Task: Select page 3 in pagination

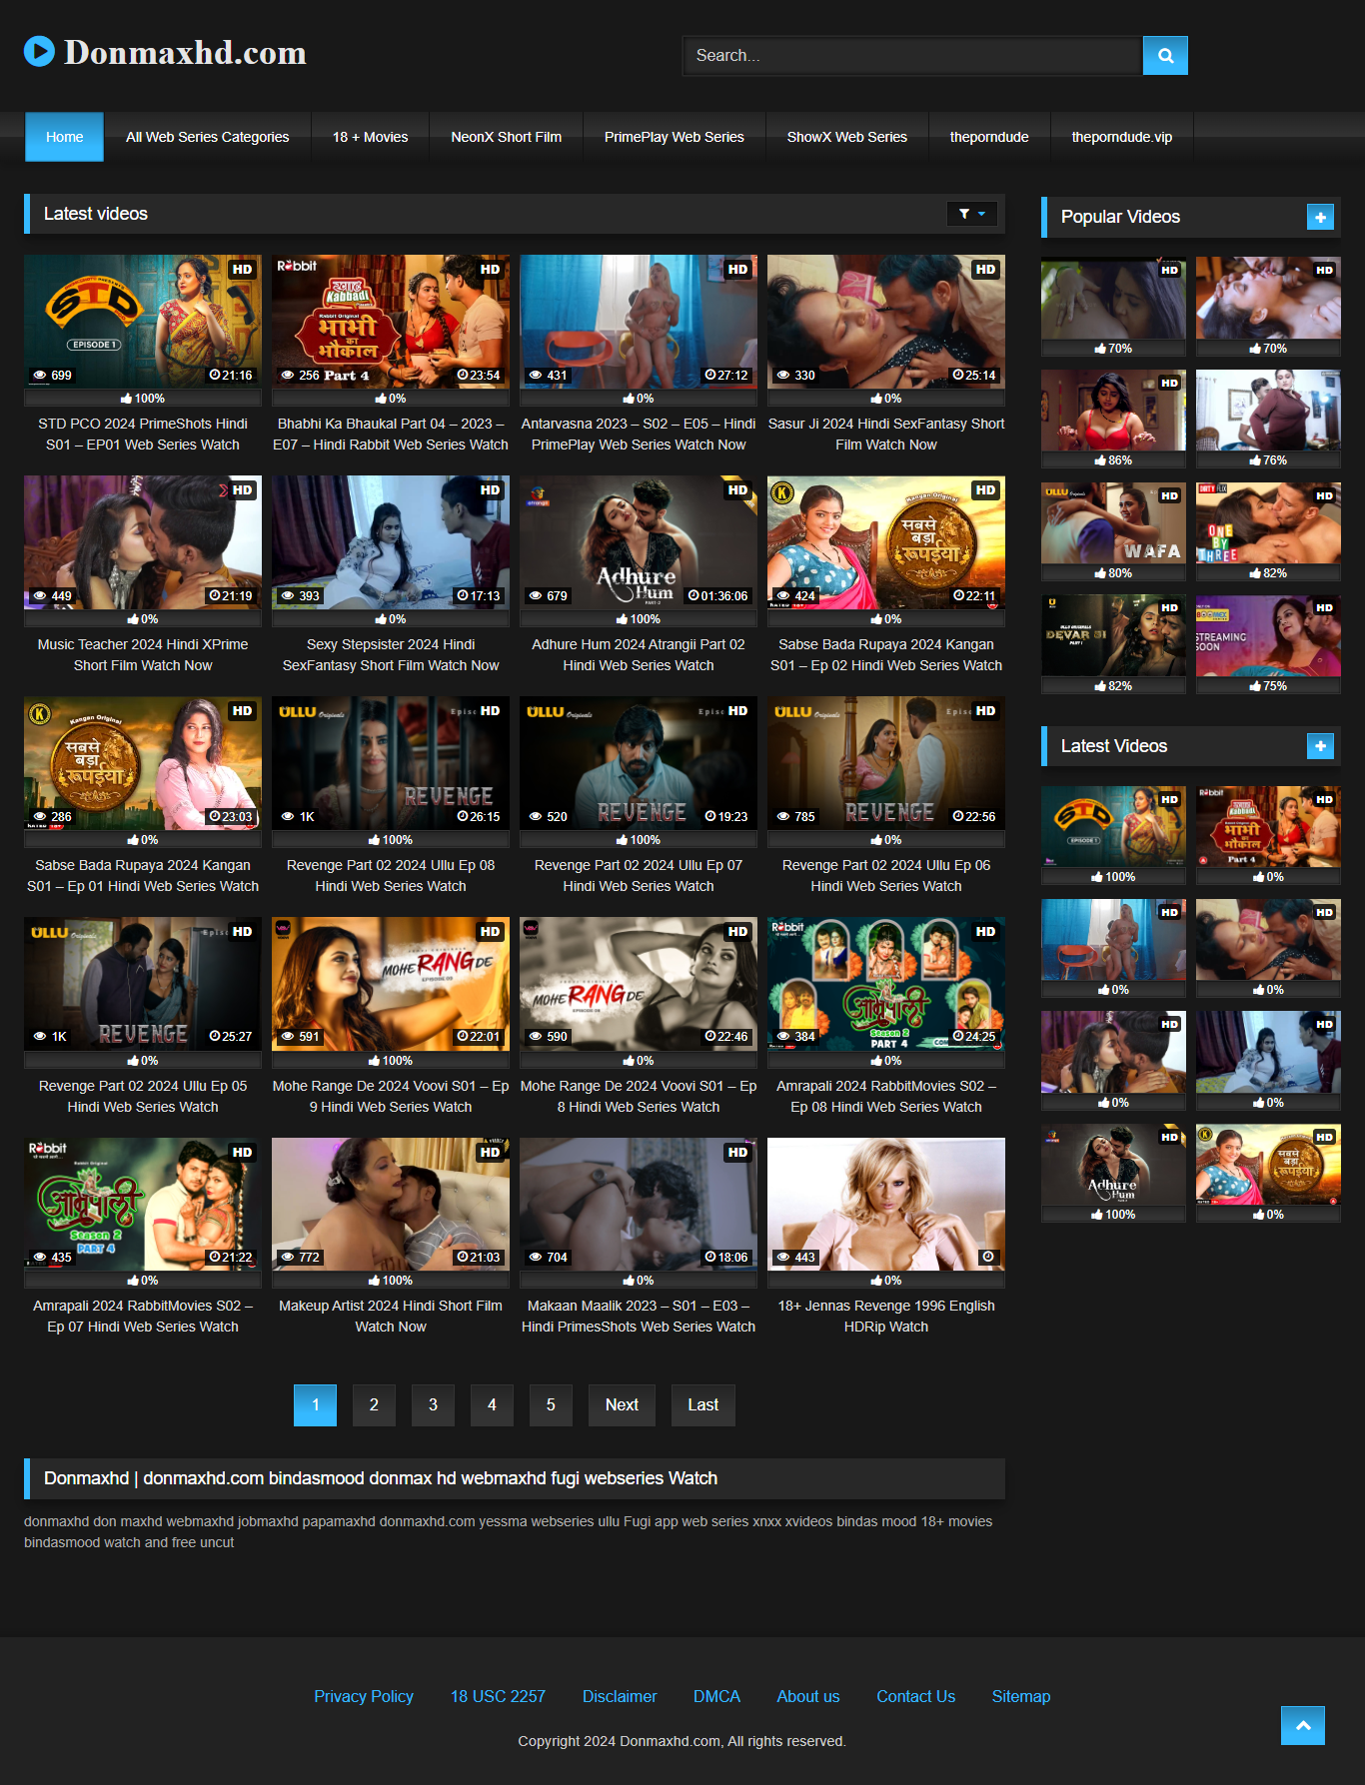Action: (x=433, y=1405)
